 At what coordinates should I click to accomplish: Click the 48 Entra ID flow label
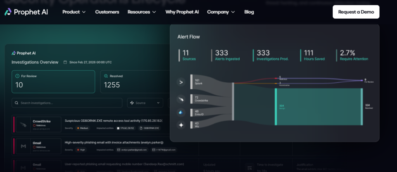(199, 112)
